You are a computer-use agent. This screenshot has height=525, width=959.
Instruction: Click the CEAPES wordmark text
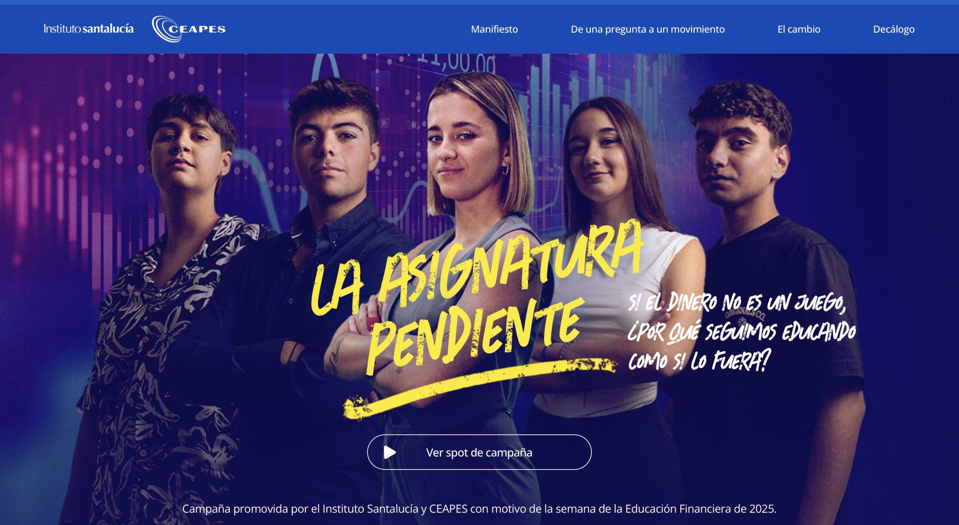[197, 29]
